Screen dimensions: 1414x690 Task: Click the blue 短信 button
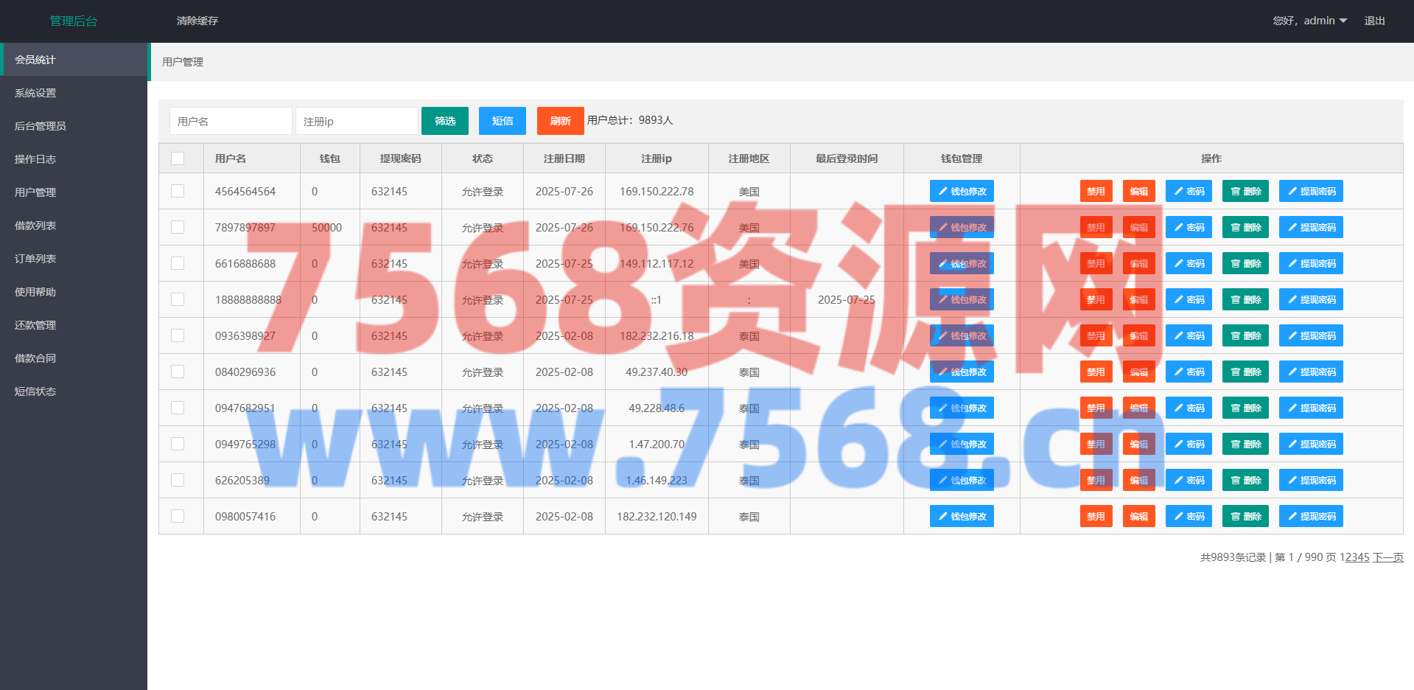pos(502,121)
